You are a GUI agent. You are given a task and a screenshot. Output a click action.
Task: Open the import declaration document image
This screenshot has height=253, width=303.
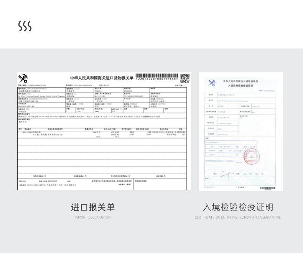pos(104,131)
